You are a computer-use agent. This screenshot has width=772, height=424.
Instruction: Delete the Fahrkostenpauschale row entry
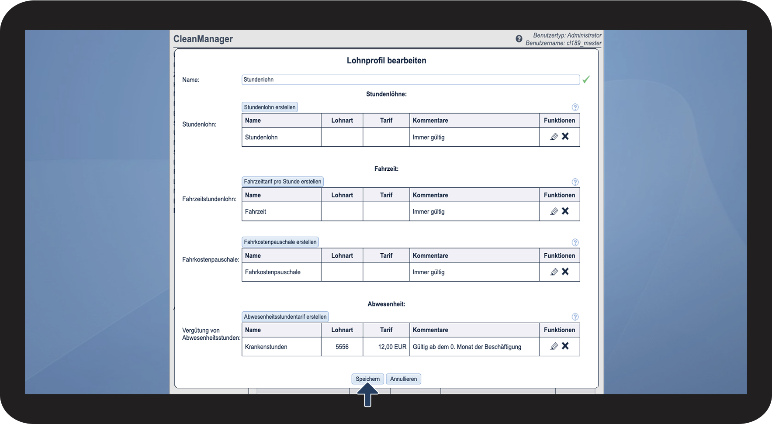point(565,272)
